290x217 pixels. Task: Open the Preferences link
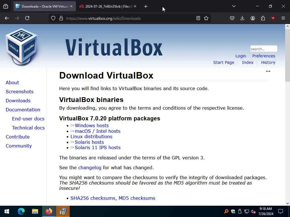tap(264, 56)
